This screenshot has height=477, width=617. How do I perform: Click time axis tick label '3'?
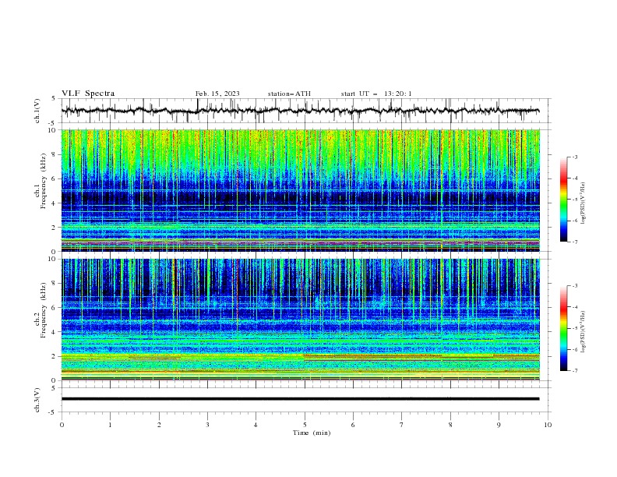[207, 425]
